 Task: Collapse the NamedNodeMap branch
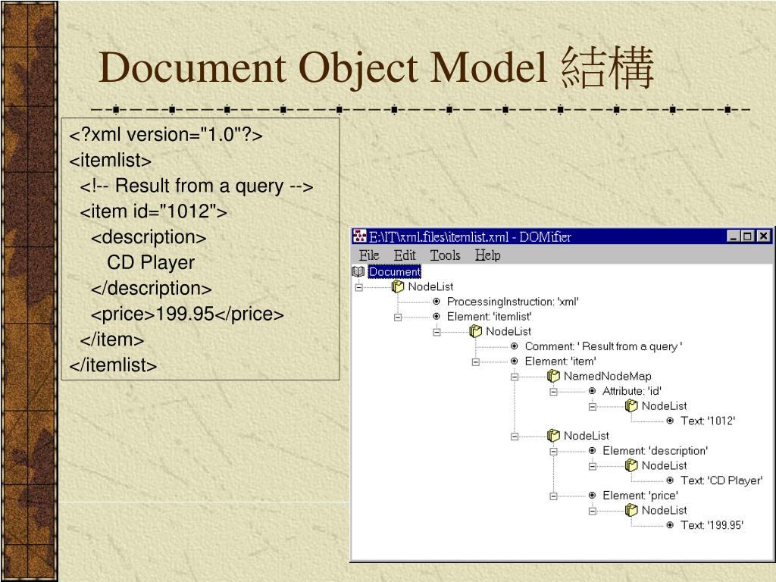pyautogui.click(x=515, y=377)
